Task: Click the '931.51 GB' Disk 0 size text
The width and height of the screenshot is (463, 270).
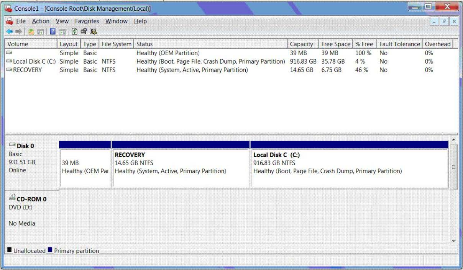Action: pos(22,162)
